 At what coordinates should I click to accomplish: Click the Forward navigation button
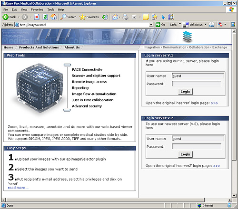click(x=25, y=17)
